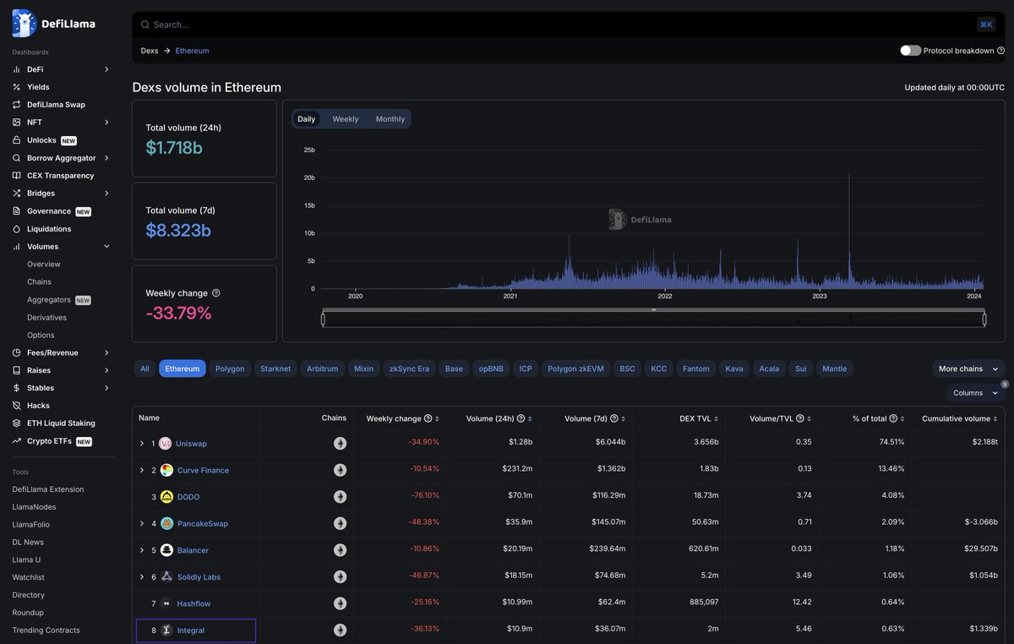Click the Uniswap logo icon
This screenshot has width=1014, height=644.
(166, 444)
